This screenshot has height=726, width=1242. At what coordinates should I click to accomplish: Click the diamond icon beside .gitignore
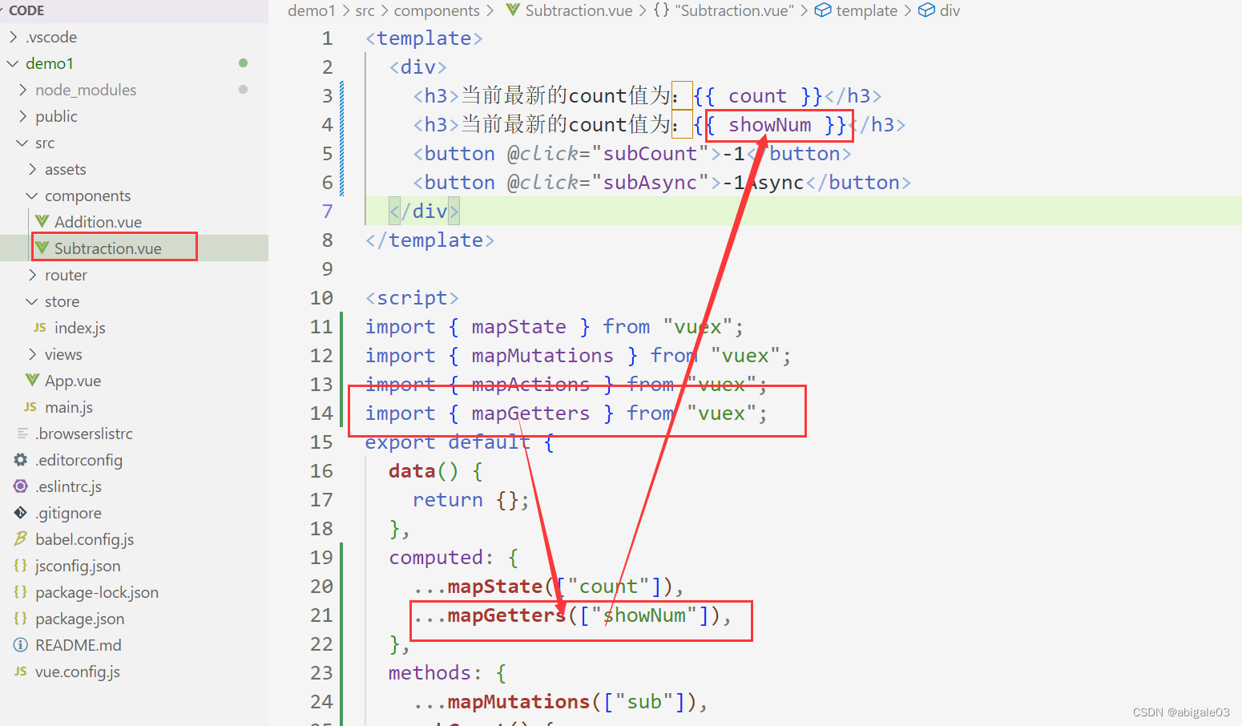coord(20,512)
